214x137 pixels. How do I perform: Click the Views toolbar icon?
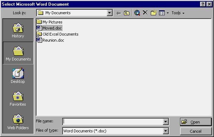[162, 13]
